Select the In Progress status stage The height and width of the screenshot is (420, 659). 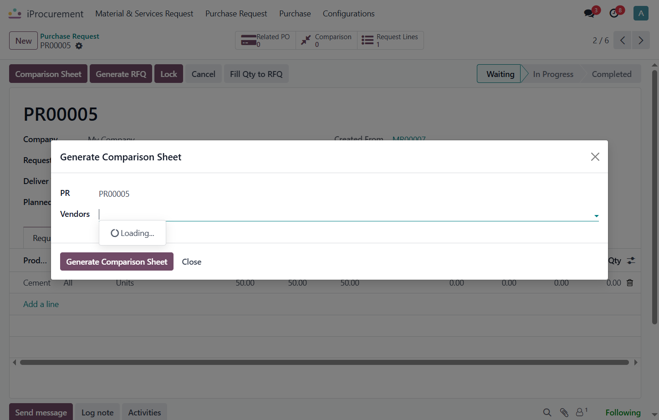click(x=553, y=74)
